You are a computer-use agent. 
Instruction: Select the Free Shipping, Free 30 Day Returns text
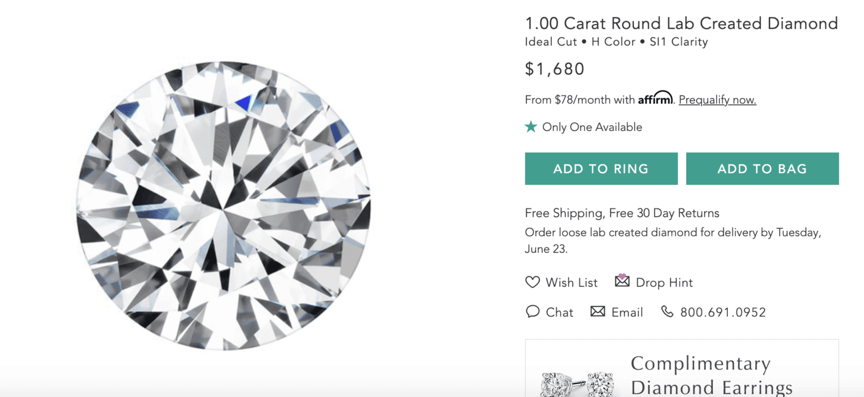622,213
